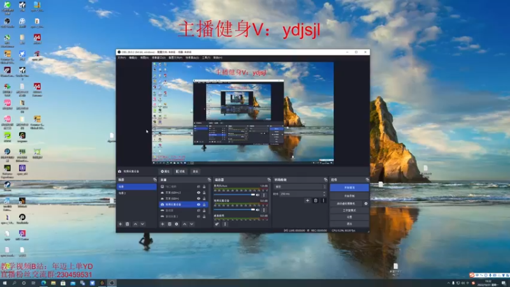Mute the 视频采集设备 mixer channel speaker
The image size is (510, 287).
258,210
